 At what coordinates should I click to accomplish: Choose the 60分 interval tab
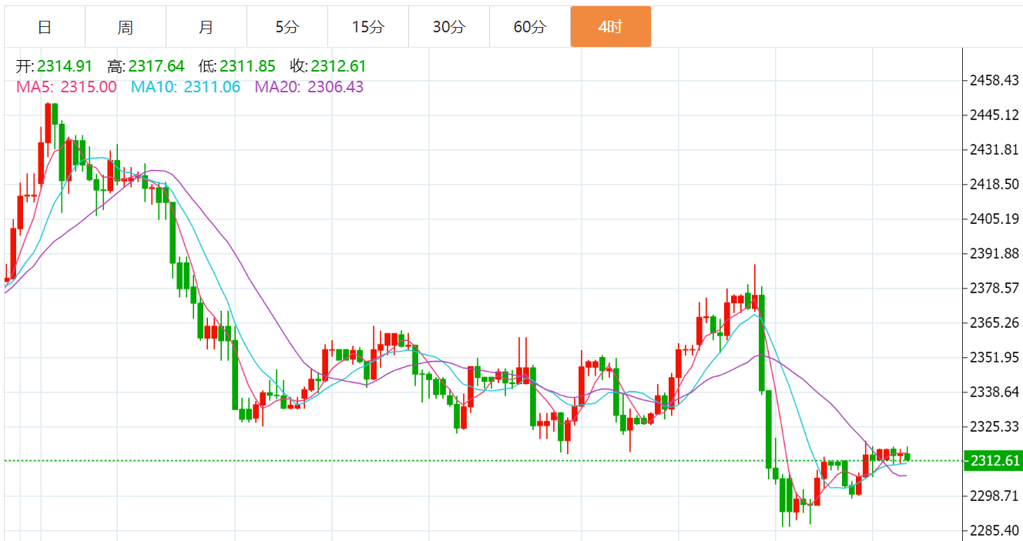[x=530, y=27]
